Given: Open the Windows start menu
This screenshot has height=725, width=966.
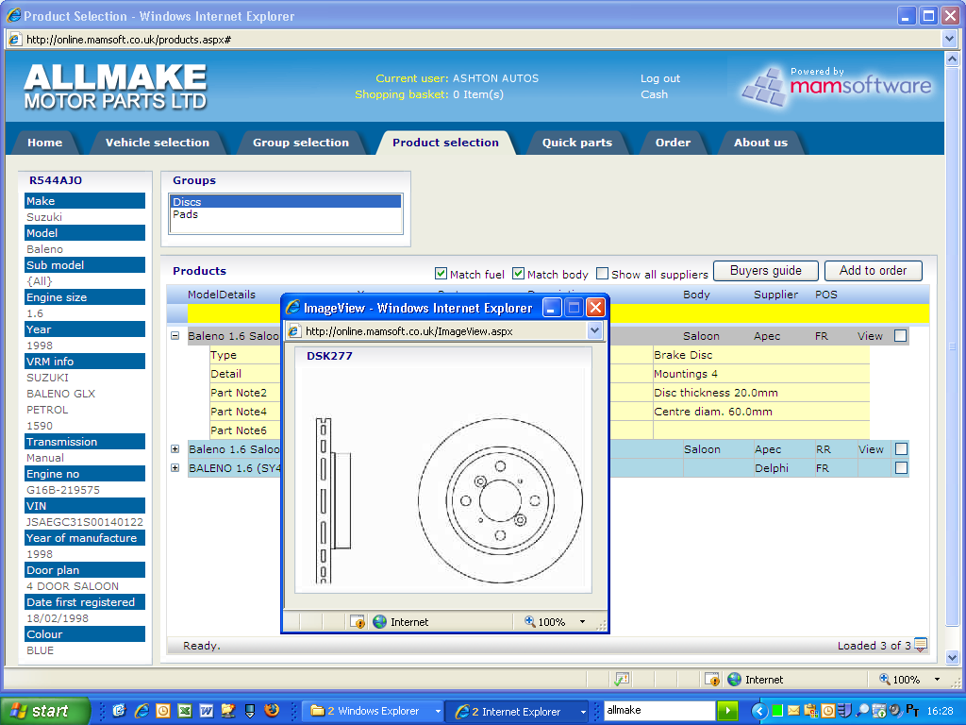Looking at the screenshot, I should (x=44, y=711).
